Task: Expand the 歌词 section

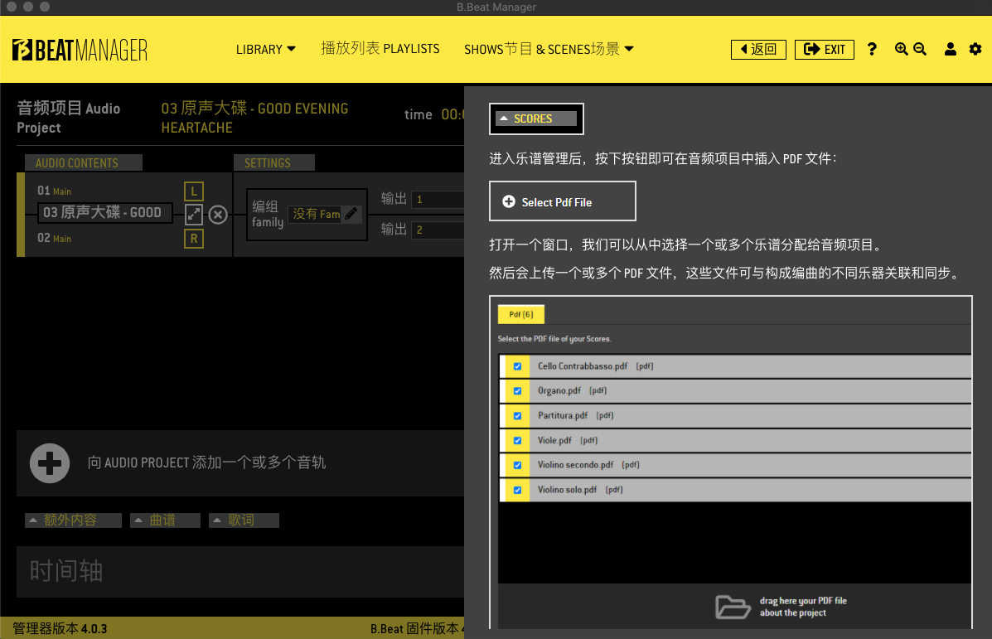Action: [x=244, y=520]
